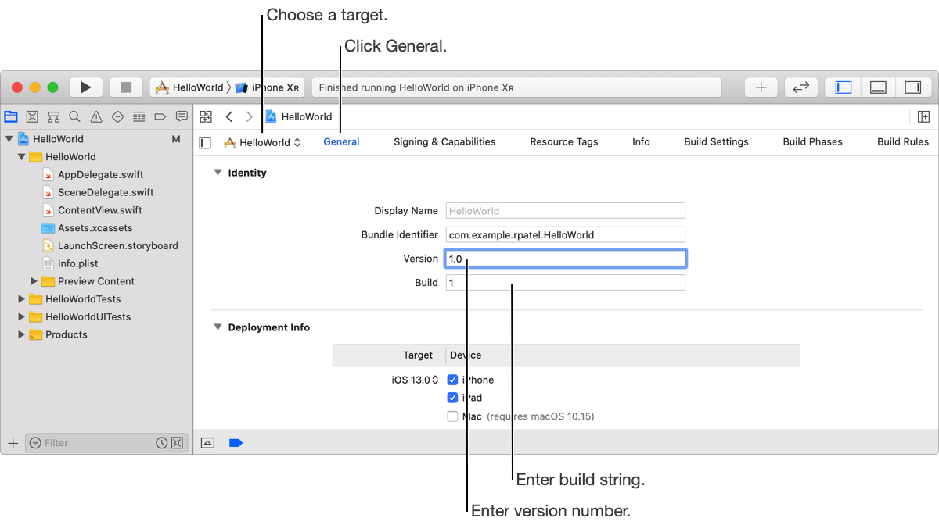The width and height of the screenshot is (939, 525).
Task: Select the Project navigator folder icon
Action: [11, 116]
